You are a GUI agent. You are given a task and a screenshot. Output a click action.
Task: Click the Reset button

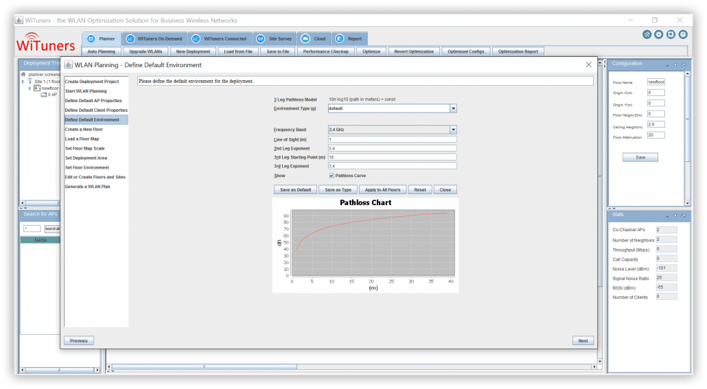[x=420, y=190]
